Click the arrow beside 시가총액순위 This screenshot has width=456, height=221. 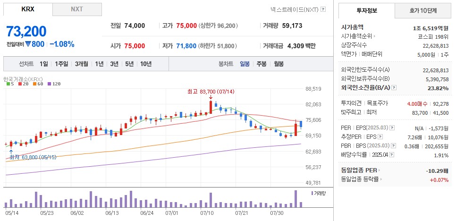tap(374, 36)
